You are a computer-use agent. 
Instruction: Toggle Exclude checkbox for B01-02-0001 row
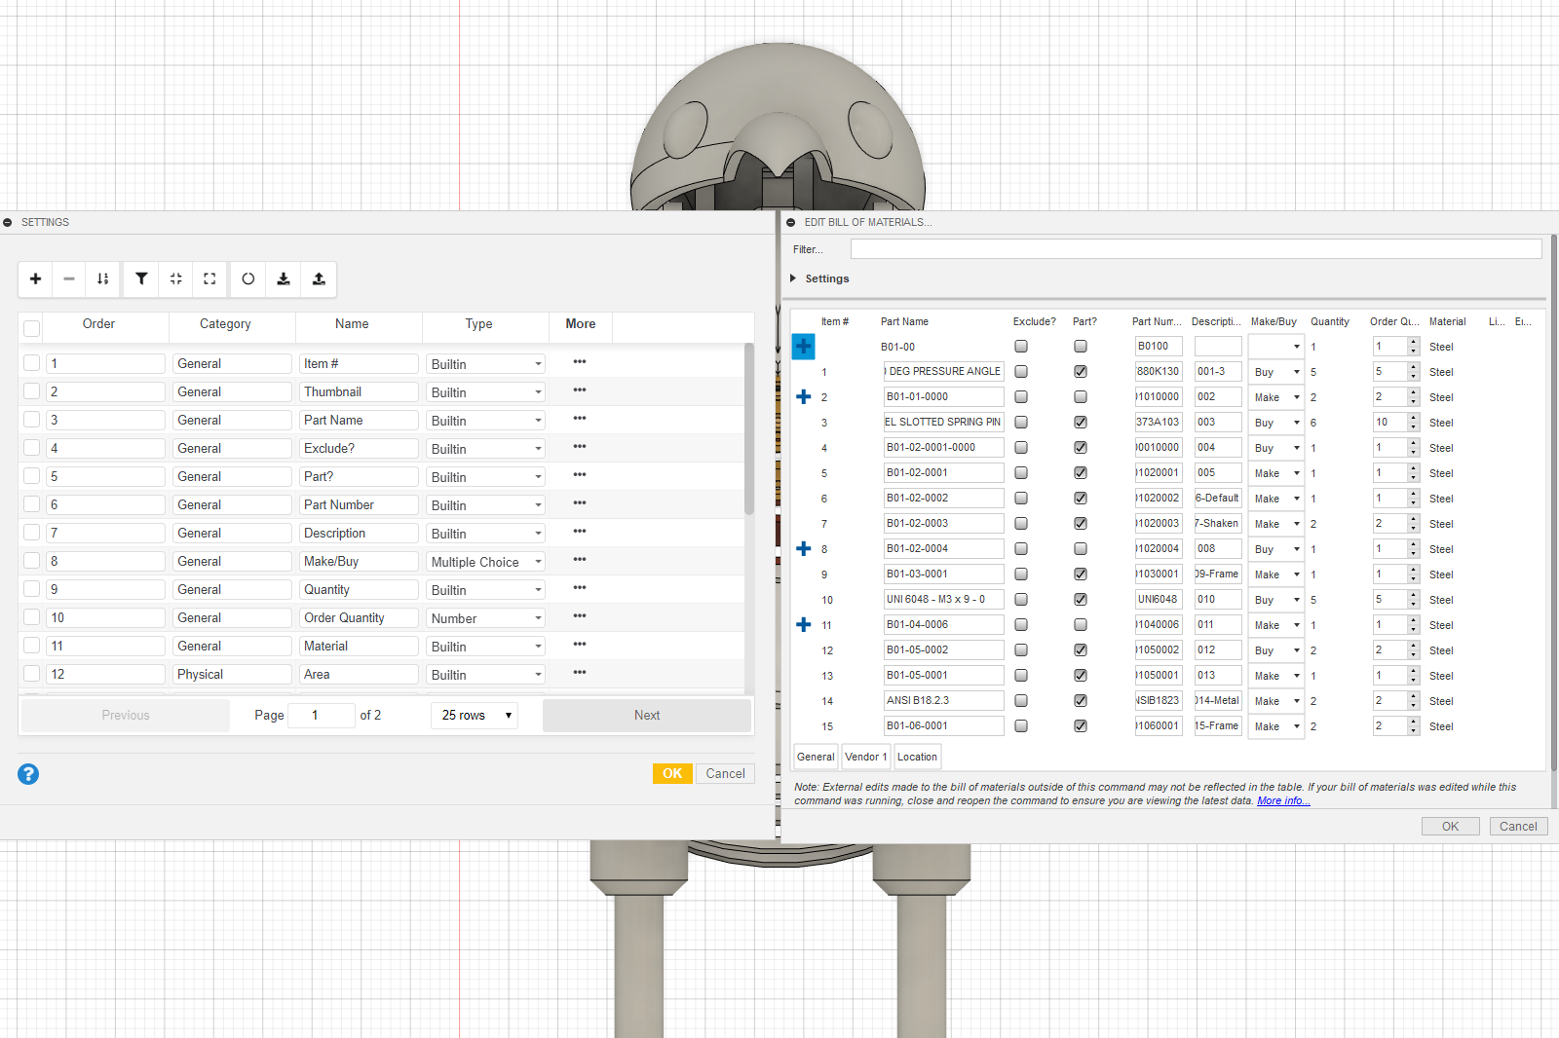[1021, 473]
